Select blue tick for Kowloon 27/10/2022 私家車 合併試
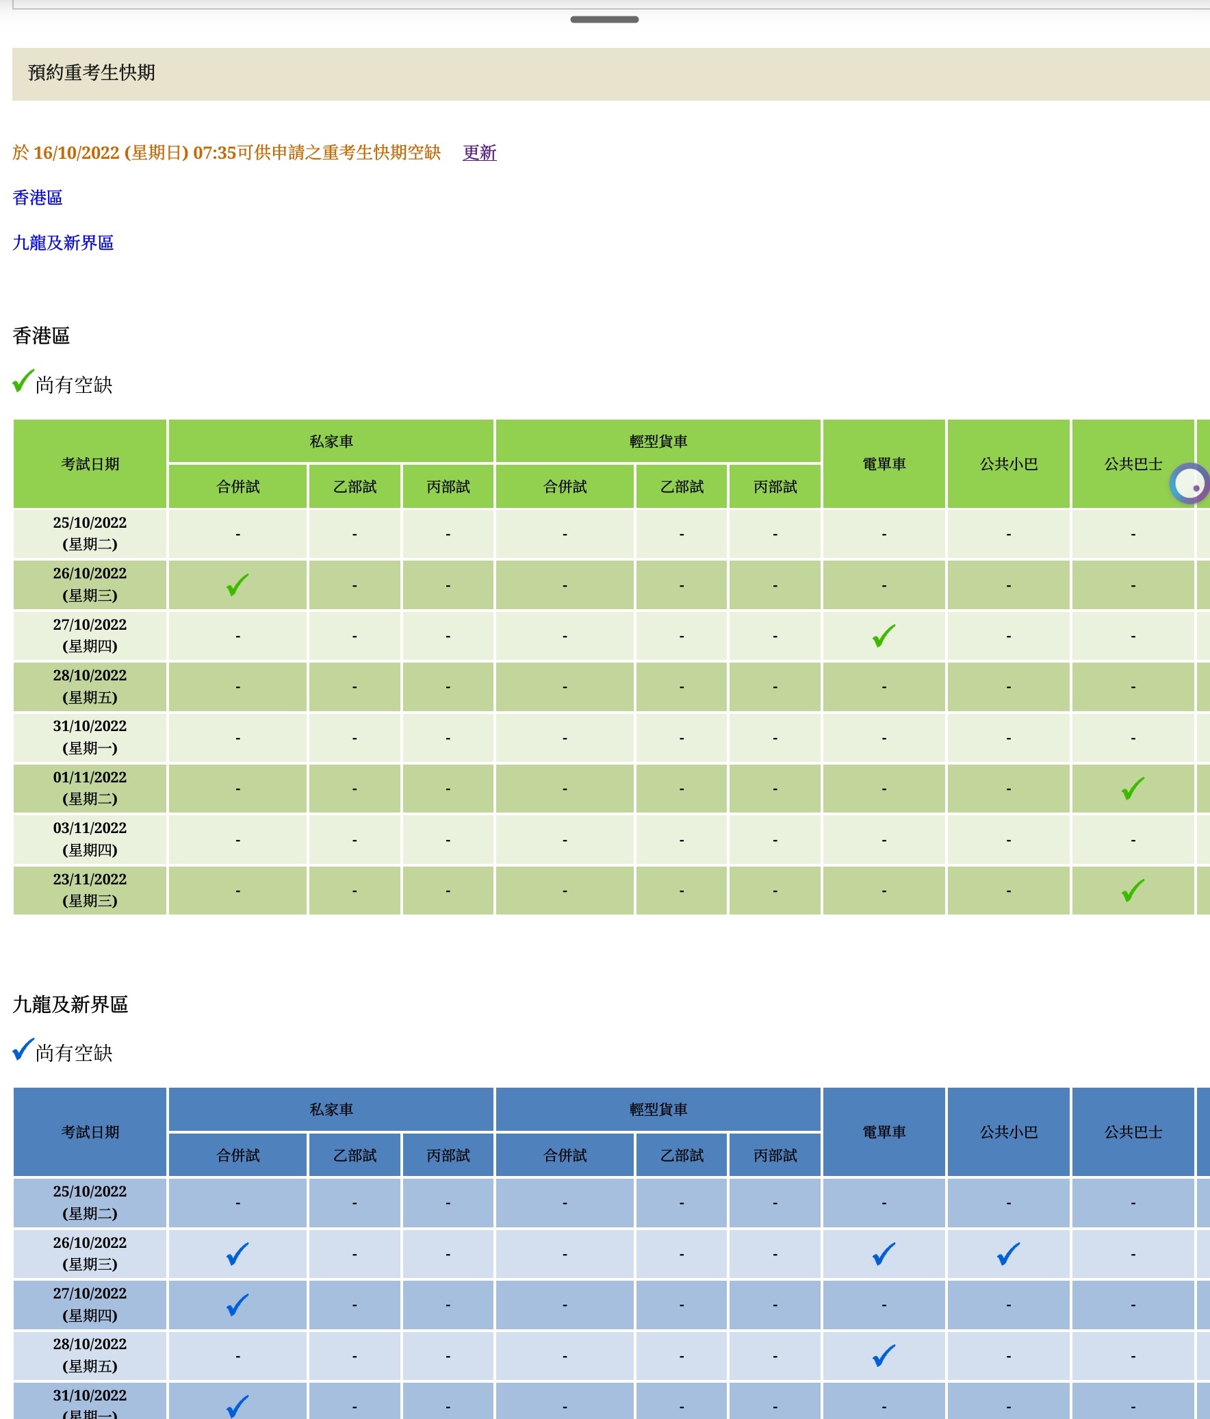 [x=237, y=1305]
